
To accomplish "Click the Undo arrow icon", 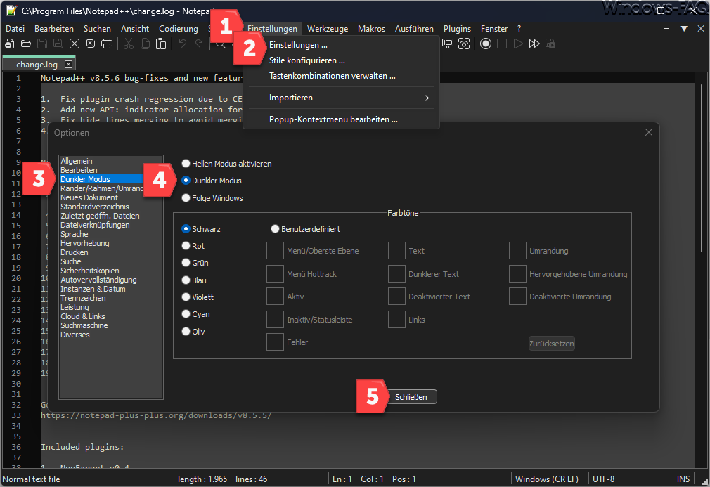I will click(x=183, y=44).
